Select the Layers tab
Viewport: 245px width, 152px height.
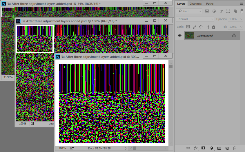[181, 3]
